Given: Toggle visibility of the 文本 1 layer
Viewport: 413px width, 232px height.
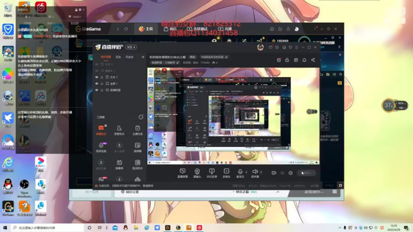Looking at the screenshot, I should pyautogui.click(x=97, y=77).
